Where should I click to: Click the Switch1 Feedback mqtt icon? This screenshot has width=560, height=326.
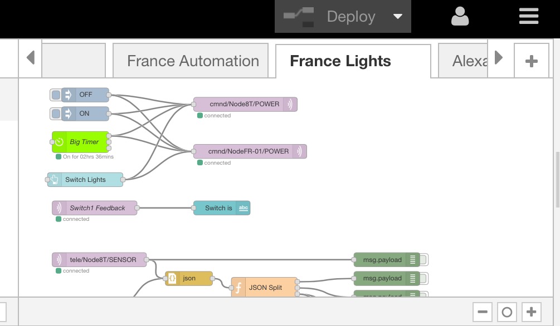point(59,208)
